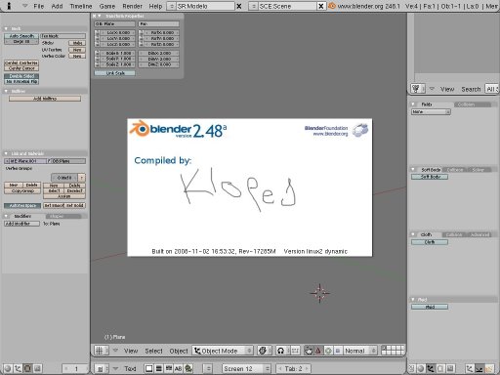Delete SCE:Scene with X button

pos(321,6)
